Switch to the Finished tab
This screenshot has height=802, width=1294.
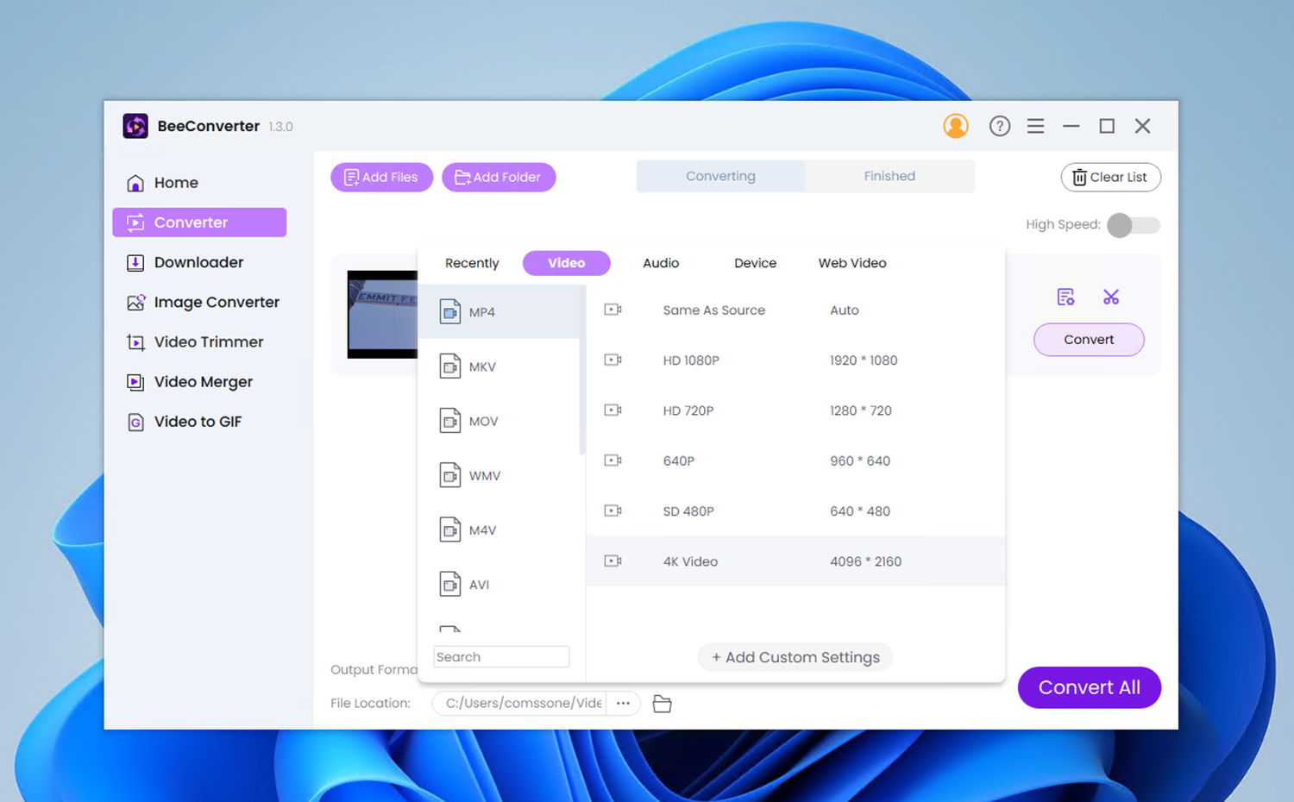(x=889, y=176)
